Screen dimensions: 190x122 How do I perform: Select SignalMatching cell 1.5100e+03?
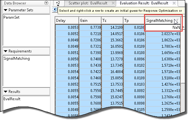pos(163,78)
